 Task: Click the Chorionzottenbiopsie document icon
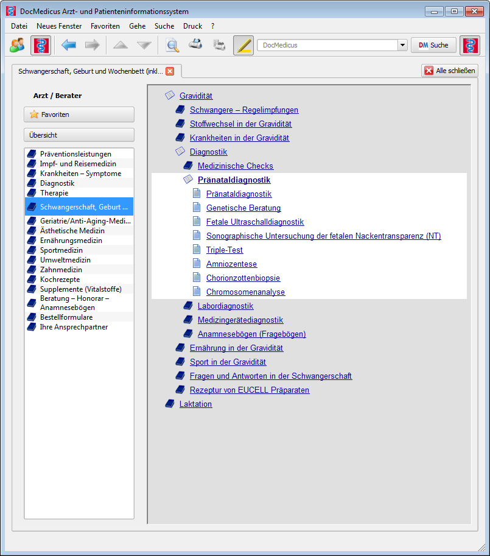tap(197, 277)
